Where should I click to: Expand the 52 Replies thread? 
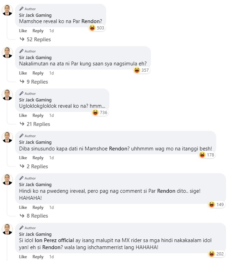[38, 40]
